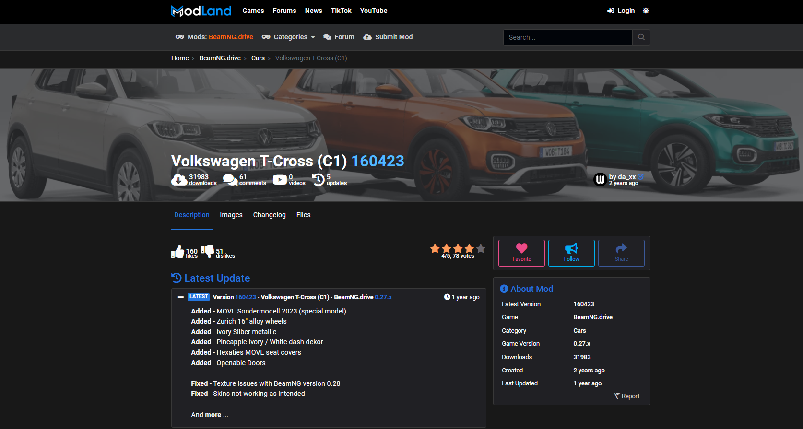Click the comments bubble icon

click(x=230, y=180)
